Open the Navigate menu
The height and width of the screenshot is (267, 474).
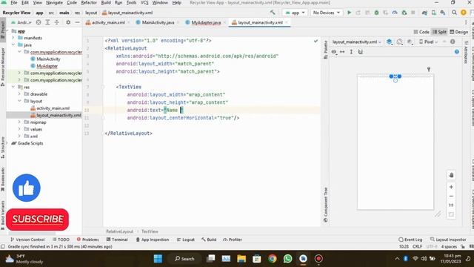[54, 3]
